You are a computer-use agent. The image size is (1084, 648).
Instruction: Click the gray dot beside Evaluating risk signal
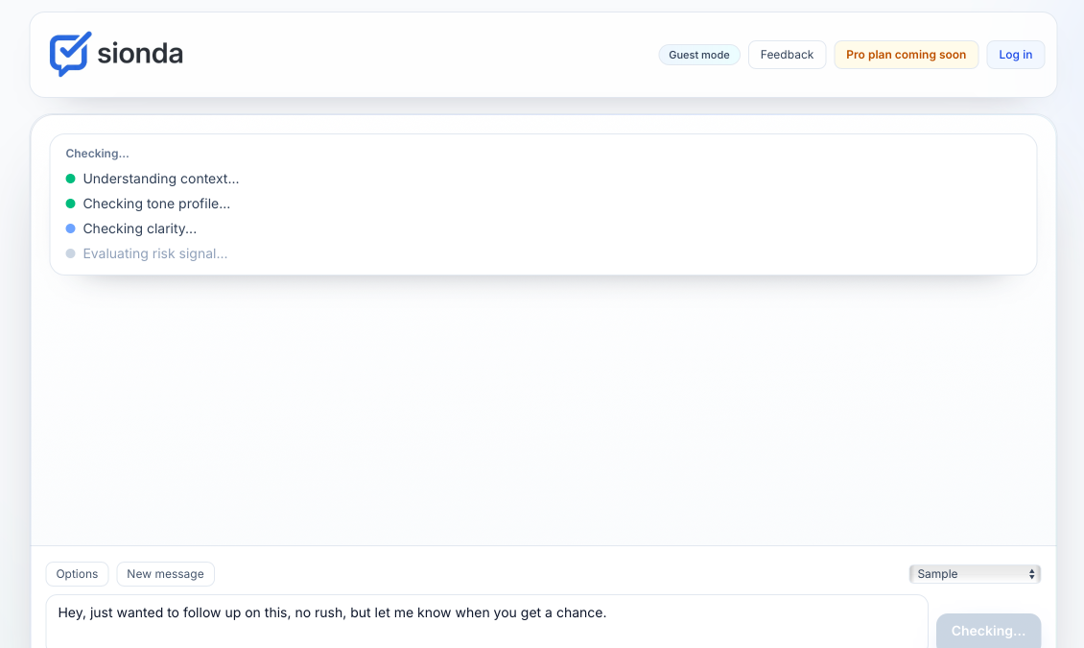[70, 253]
